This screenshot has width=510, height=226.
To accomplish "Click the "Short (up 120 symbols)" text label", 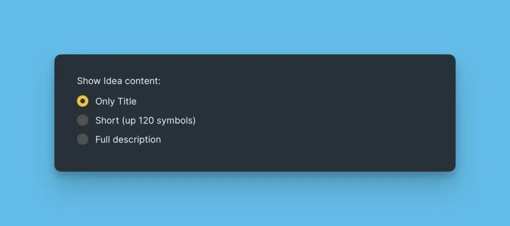I will [145, 120].
